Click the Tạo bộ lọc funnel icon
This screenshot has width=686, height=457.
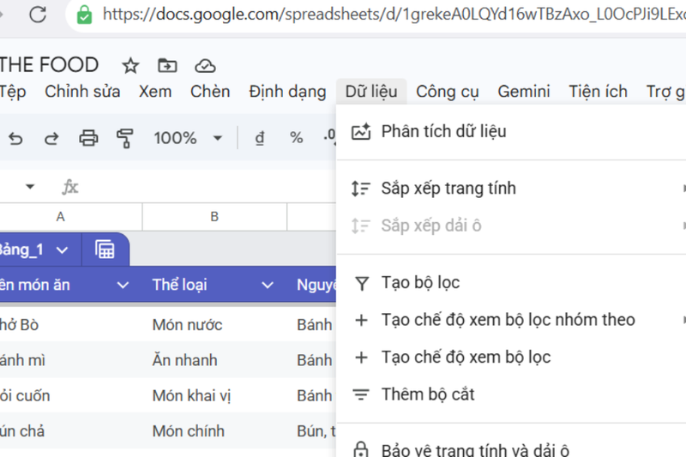(x=361, y=284)
